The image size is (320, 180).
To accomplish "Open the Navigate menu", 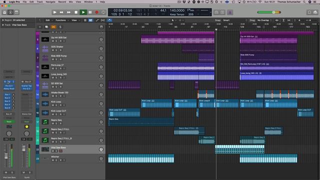I will point(50,2).
